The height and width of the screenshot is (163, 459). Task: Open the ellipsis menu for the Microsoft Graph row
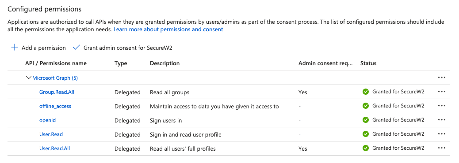441,78
